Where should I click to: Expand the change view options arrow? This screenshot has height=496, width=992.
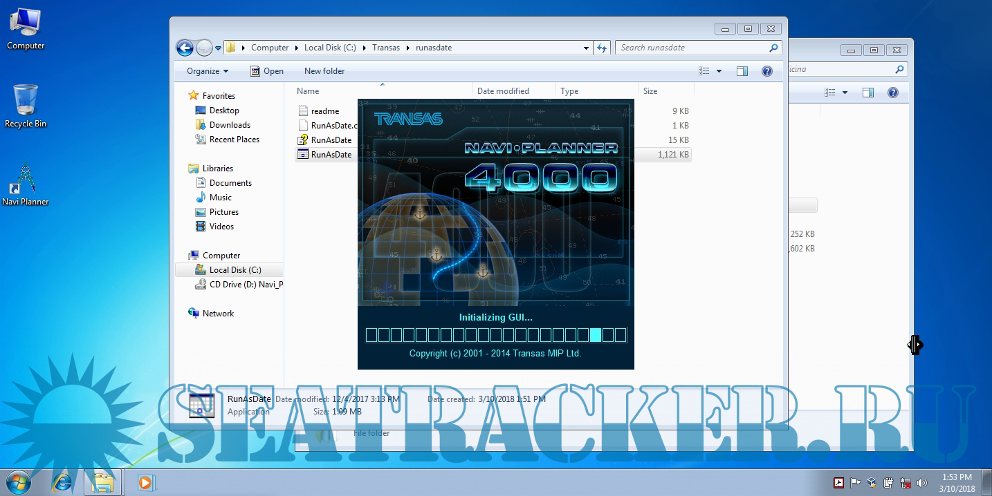coord(719,71)
